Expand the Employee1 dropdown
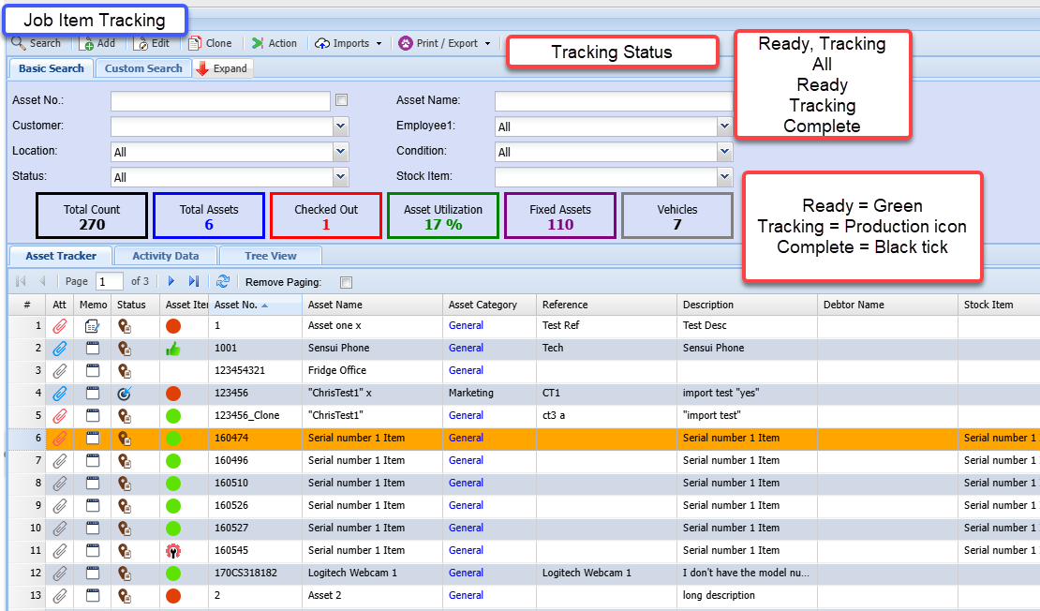Viewport: 1040px width, 611px height. point(724,127)
